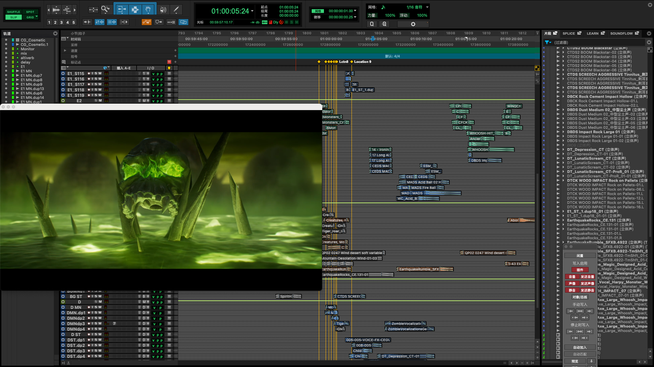Mute track E1_S117
The width and height of the screenshot is (654, 367).
(100, 85)
